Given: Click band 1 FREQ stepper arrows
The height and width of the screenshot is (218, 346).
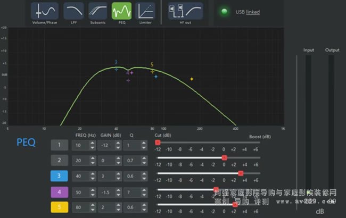Looking at the screenshot, I should [93, 145].
